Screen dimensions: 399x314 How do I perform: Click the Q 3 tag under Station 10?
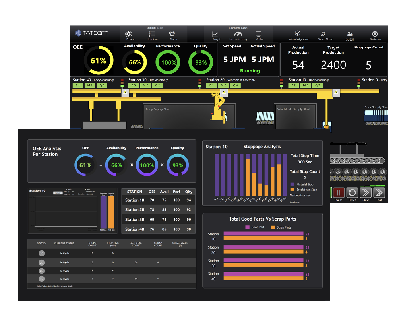pyautogui.click(x=317, y=85)
